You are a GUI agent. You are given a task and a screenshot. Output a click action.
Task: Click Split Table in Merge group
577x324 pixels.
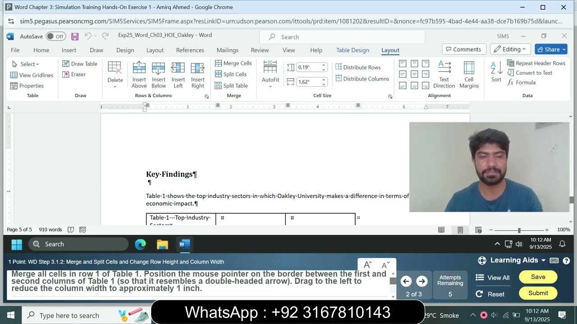tap(231, 85)
